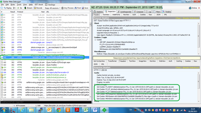Click the Header Definitions link
The image size is (201, 113).
191,18
